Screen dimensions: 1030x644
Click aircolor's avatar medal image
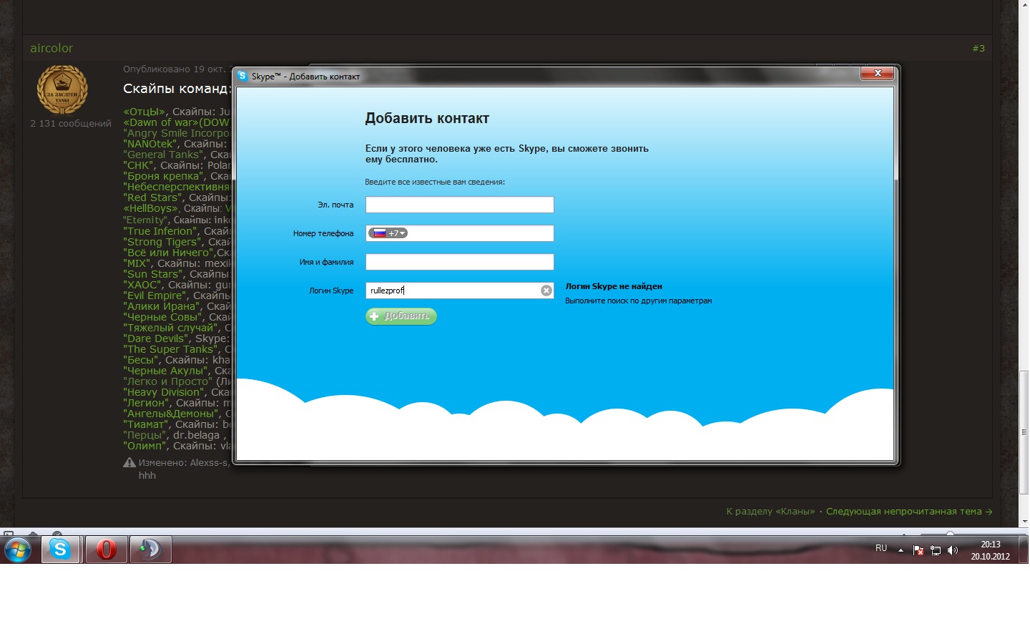pos(62,89)
